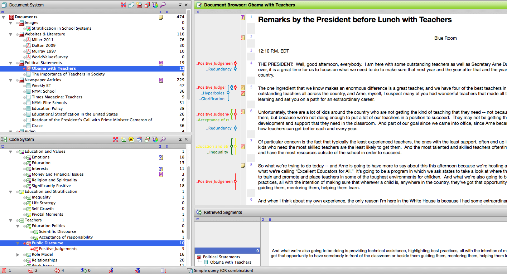
Task: Toggle activation circle for Murray 1997
Action: (25, 51)
